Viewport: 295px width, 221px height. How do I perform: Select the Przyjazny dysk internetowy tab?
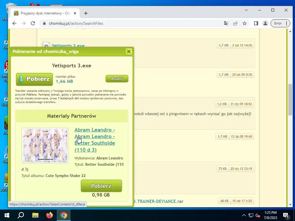pos(45,13)
